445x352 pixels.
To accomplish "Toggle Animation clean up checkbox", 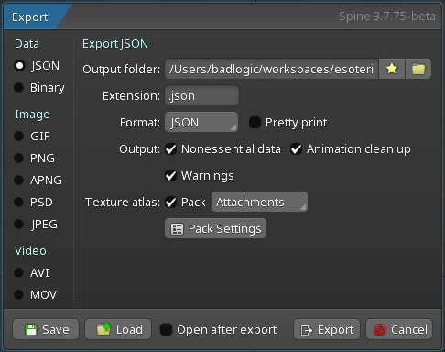I will click(296, 149).
